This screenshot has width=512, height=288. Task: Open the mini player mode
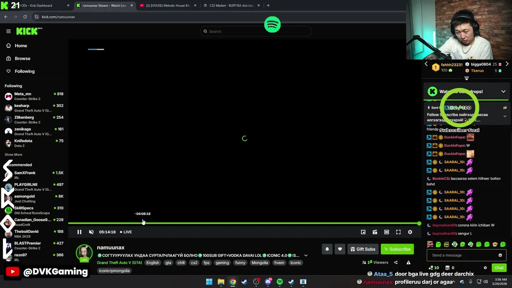coord(363,232)
